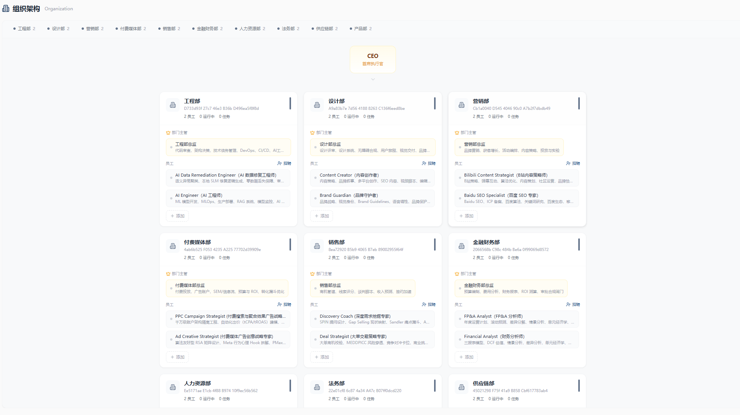Open the Financial Analyst (财务分析师) employee card
Viewport: 740px width, 415px height.
point(517,339)
